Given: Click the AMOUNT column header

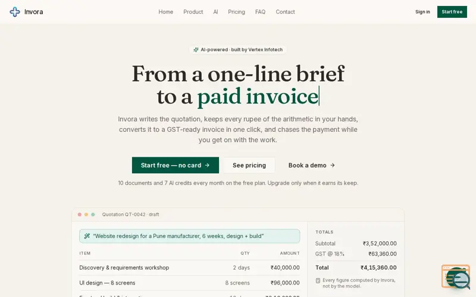Looking at the screenshot, I should [290, 254].
